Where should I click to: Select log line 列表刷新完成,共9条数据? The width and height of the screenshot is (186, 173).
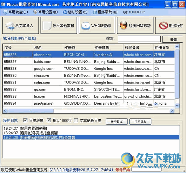tap(91, 137)
